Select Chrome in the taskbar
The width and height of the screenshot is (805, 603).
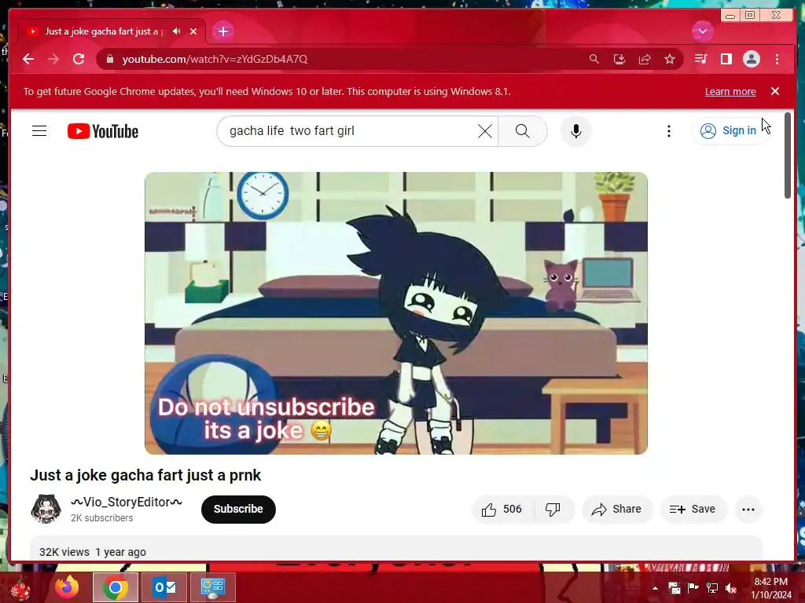pos(116,587)
